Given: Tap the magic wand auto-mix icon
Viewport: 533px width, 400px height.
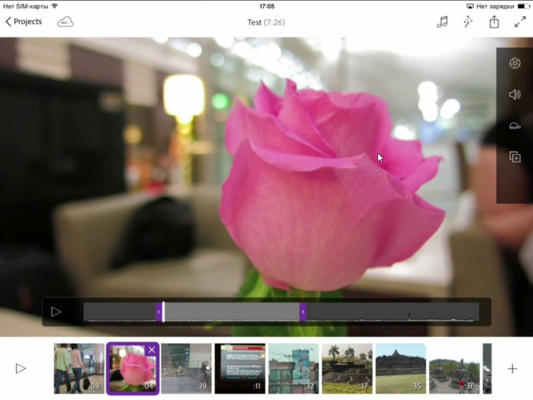Looking at the screenshot, I should point(468,22).
